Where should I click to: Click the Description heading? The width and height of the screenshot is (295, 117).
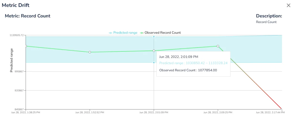[269, 16]
